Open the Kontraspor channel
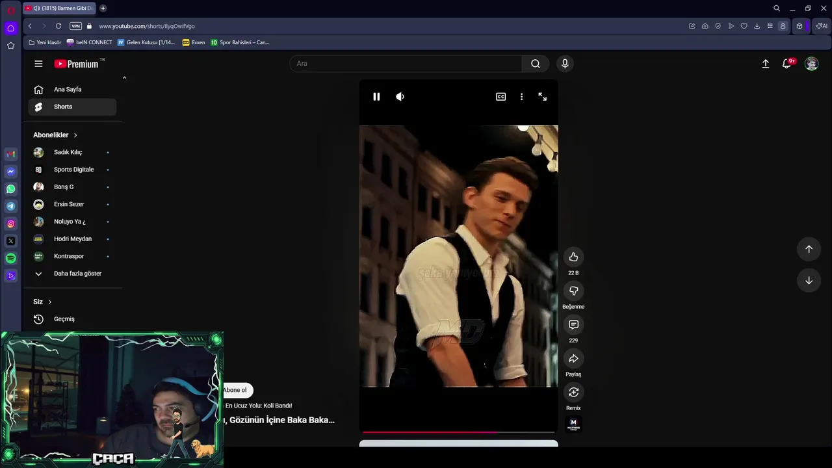Viewport: 832px width, 468px height. [x=72, y=256]
